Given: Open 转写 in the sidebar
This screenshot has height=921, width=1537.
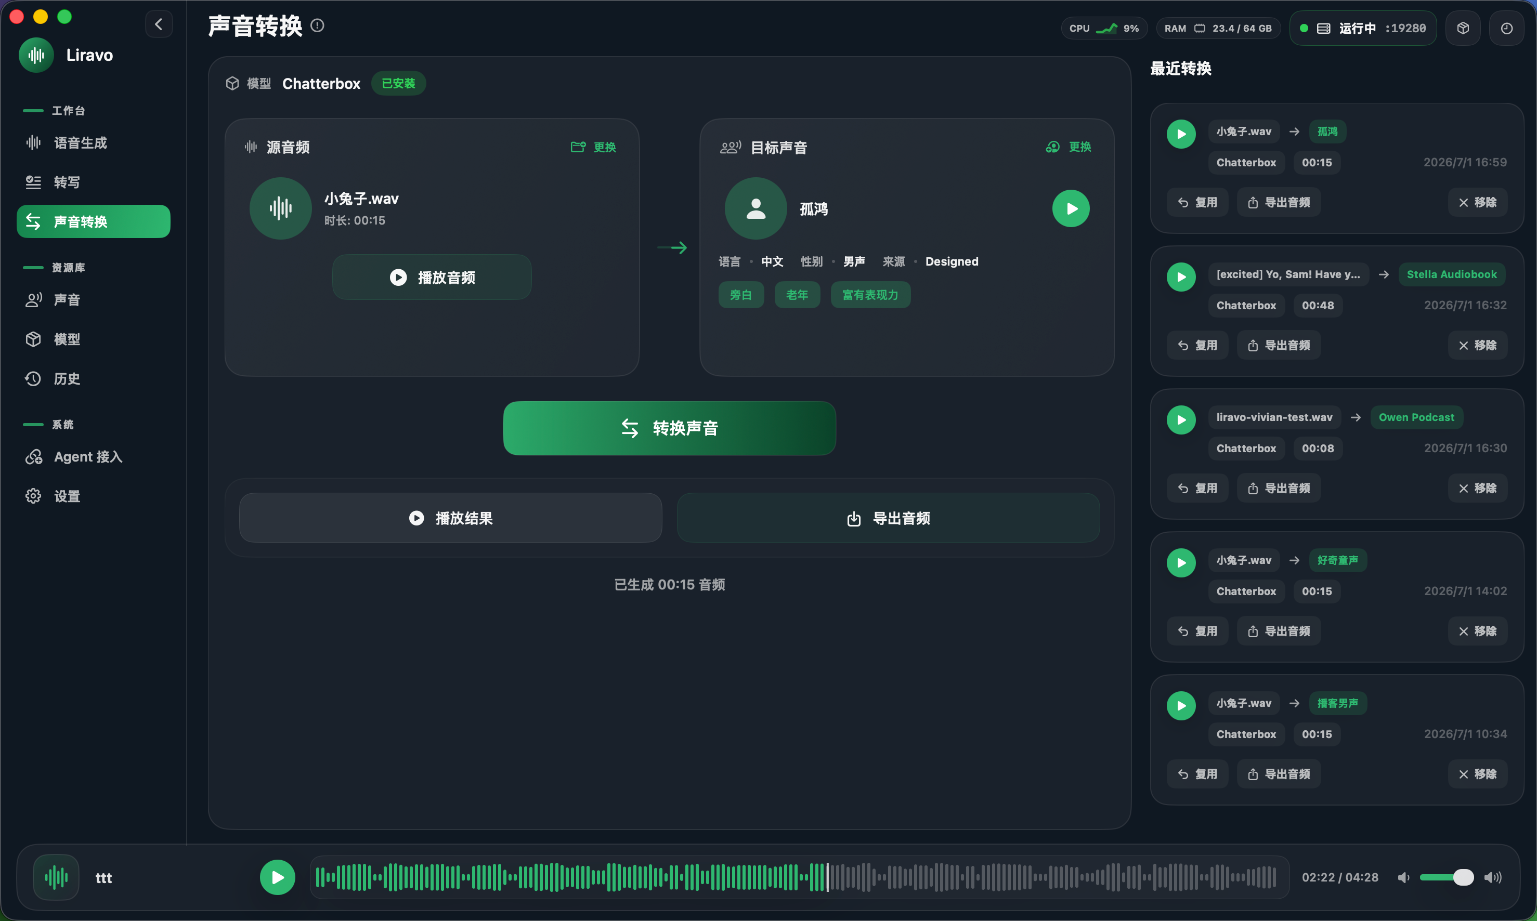Looking at the screenshot, I should click(x=93, y=182).
